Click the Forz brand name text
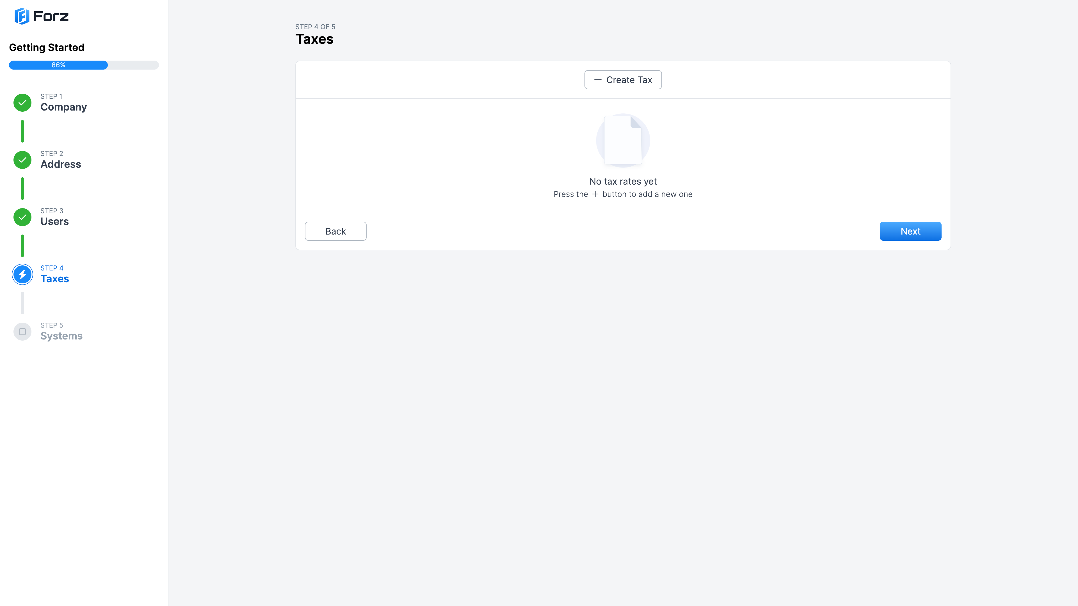 click(51, 17)
